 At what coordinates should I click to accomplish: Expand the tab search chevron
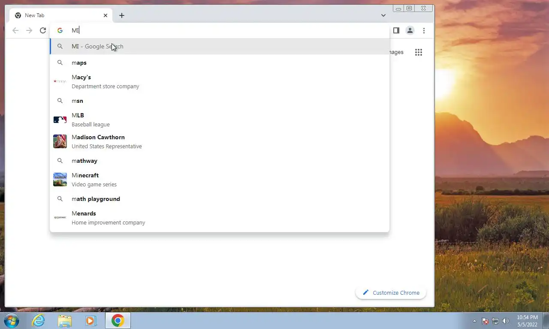tap(383, 15)
